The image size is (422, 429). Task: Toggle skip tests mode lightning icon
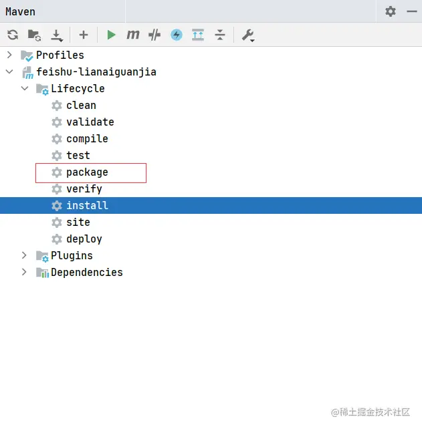(x=177, y=35)
